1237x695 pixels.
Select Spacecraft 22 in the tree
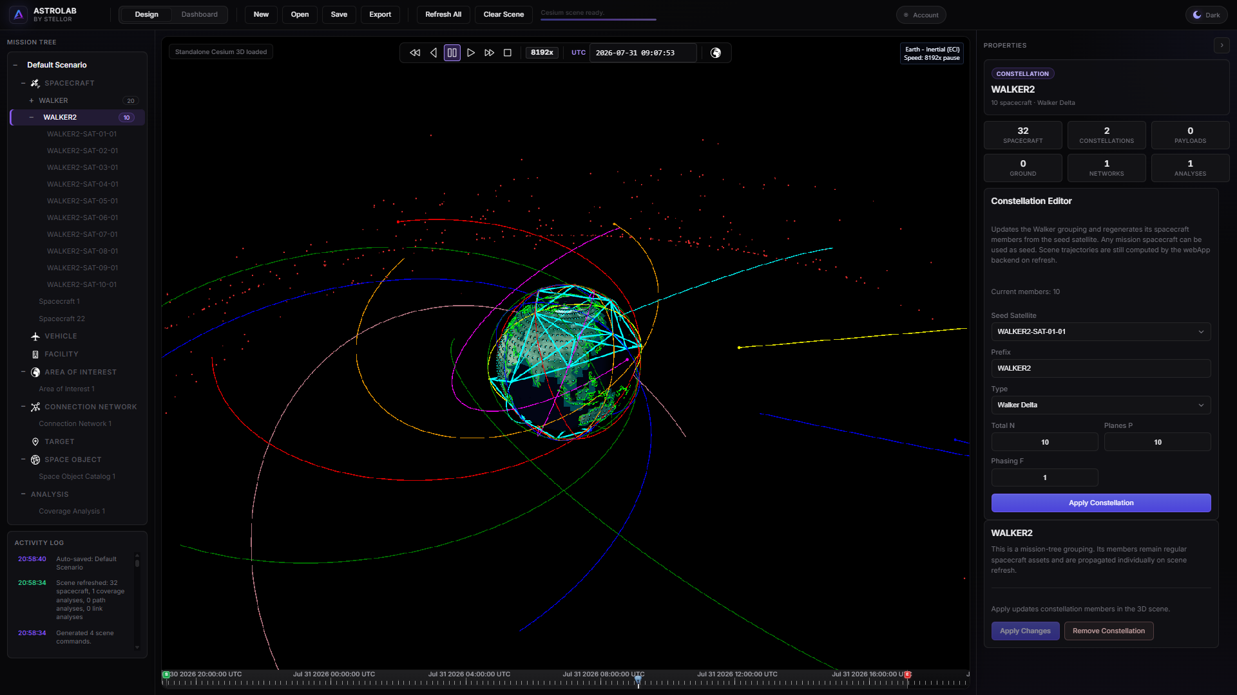click(62, 319)
